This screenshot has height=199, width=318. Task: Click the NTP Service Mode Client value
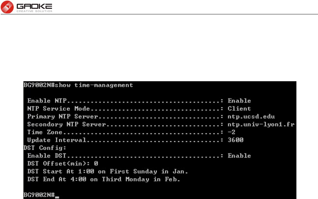(239, 109)
